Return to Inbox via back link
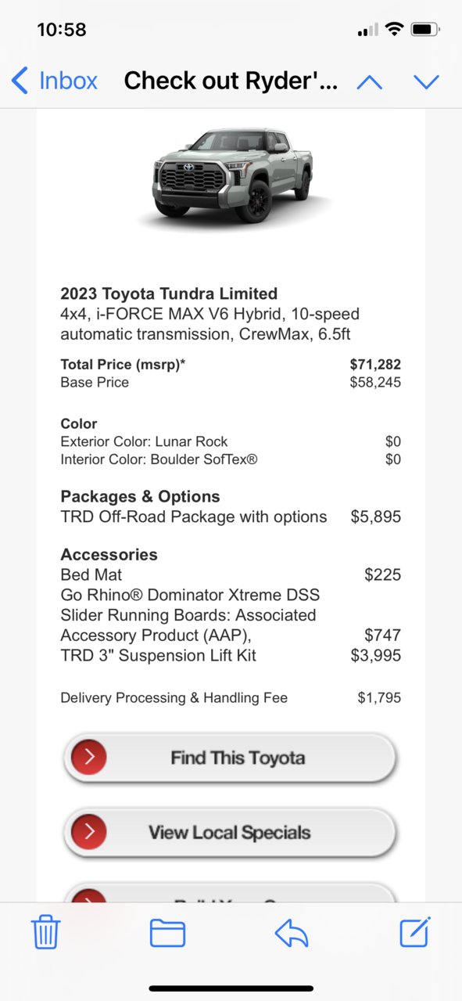This screenshot has width=462, height=1001. click(55, 81)
